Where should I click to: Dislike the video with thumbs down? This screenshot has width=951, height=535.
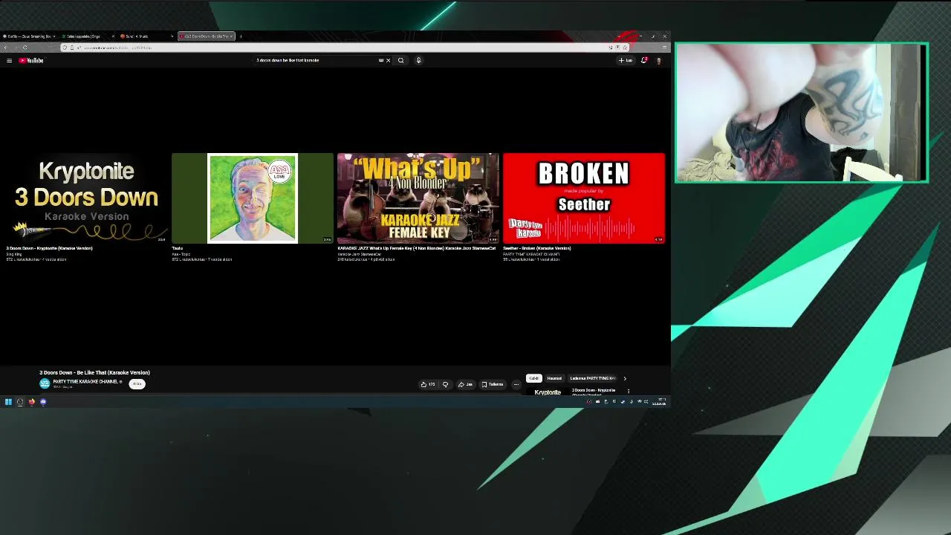445,384
